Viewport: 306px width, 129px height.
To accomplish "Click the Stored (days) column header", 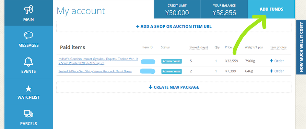I will 199,47.
